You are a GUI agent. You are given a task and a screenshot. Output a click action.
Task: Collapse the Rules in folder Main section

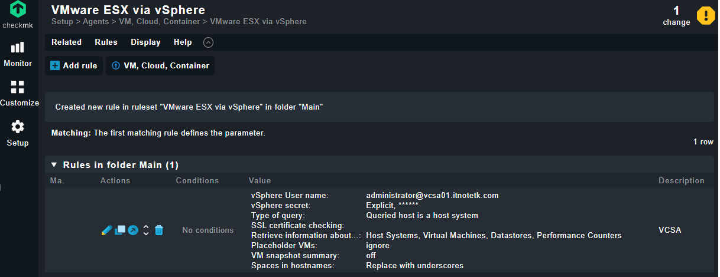tap(54, 165)
